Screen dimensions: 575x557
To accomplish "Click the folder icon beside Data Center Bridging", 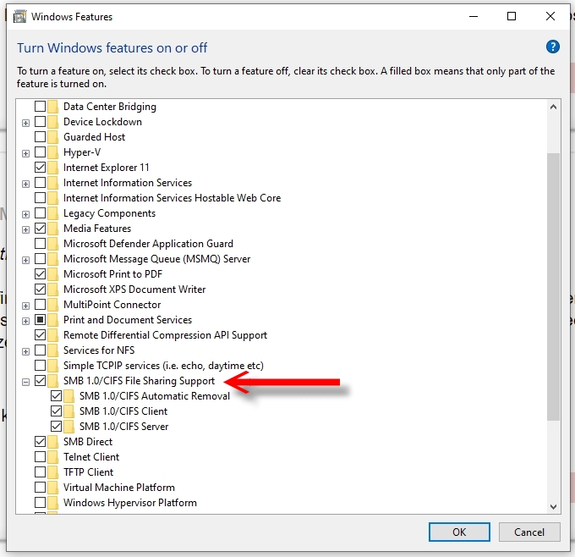I will (x=52, y=107).
